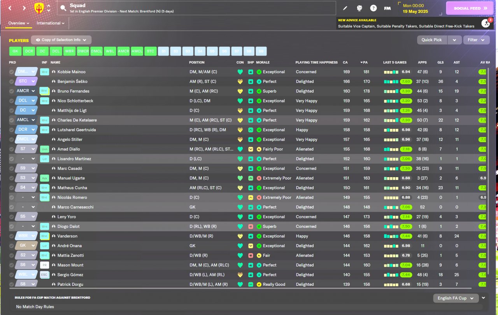Click the Ask info badge for Manuel Ugarte

pos(44,178)
